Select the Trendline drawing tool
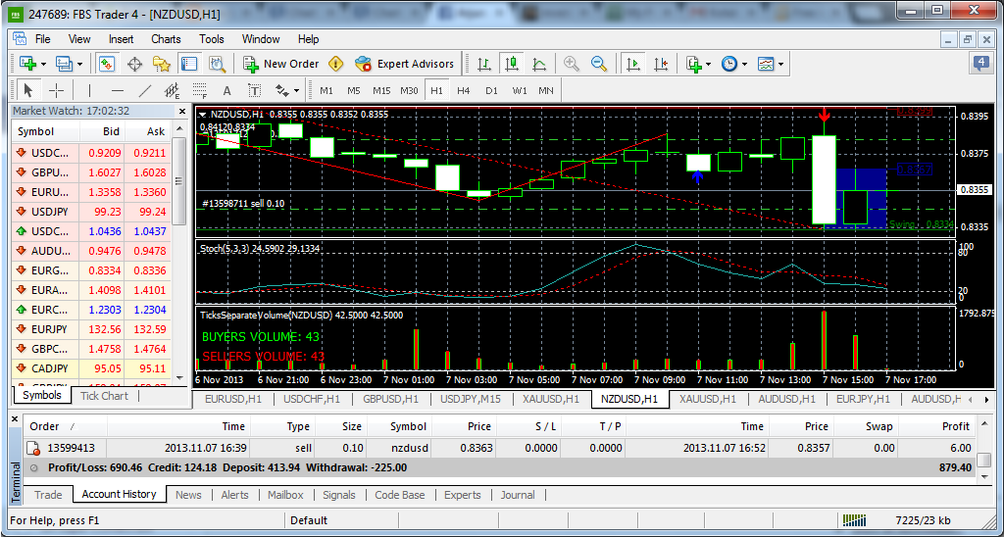The height and width of the screenshot is (537, 1004). pos(145,90)
